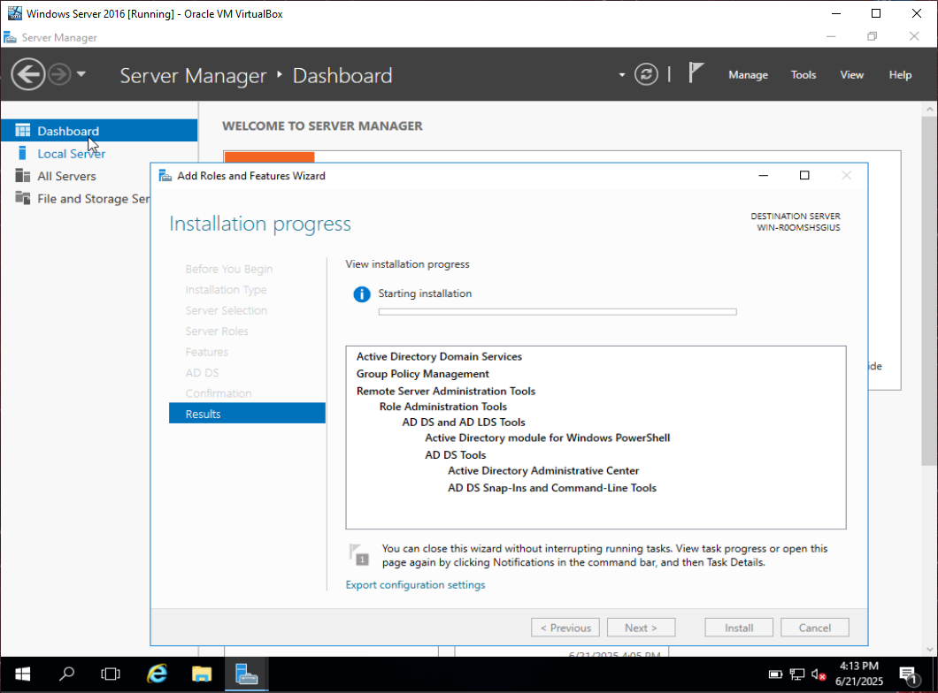Image resolution: width=938 pixels, height=693 pixels.
Task: Open the Help menu
Action: tap(900, 74)
